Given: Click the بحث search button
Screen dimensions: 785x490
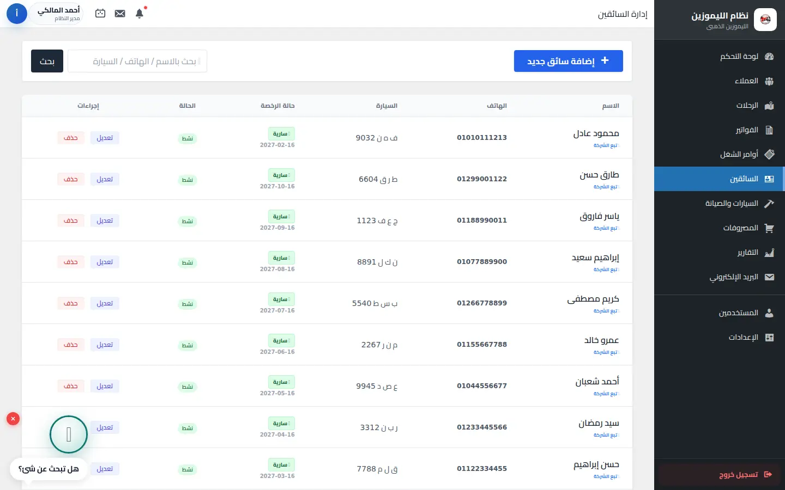Looking at the screenshot, I should pos(47,61).
